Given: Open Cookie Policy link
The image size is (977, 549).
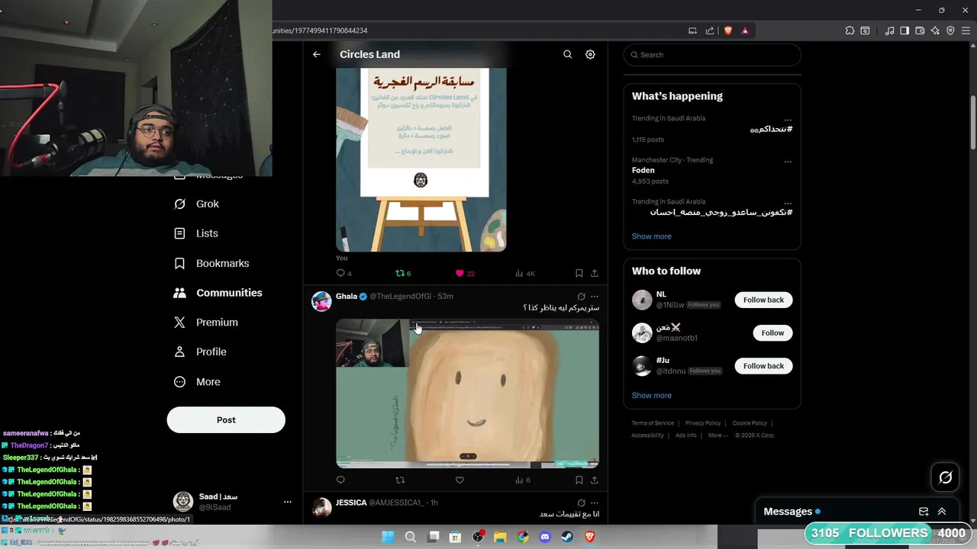Looking at the screenshot, I should (x=750, y=423).
